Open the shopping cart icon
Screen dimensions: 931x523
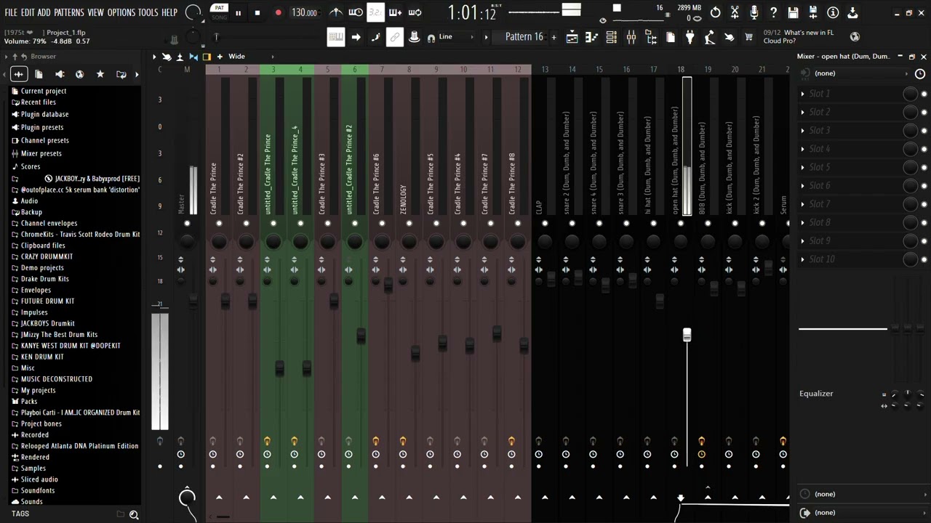tap(749, 37)
